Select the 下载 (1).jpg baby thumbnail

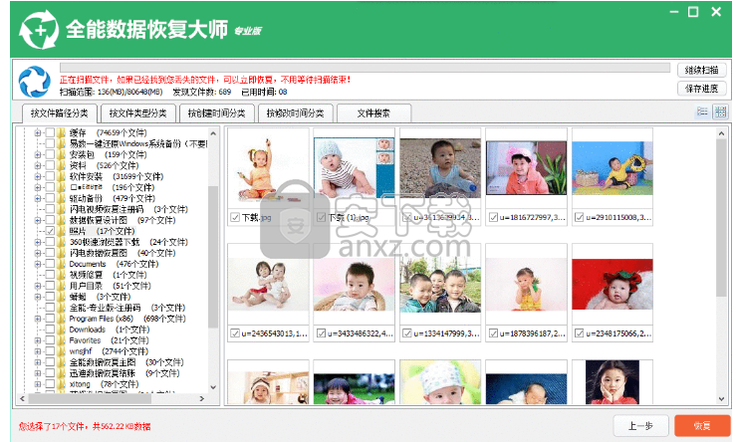coord(354,167)
